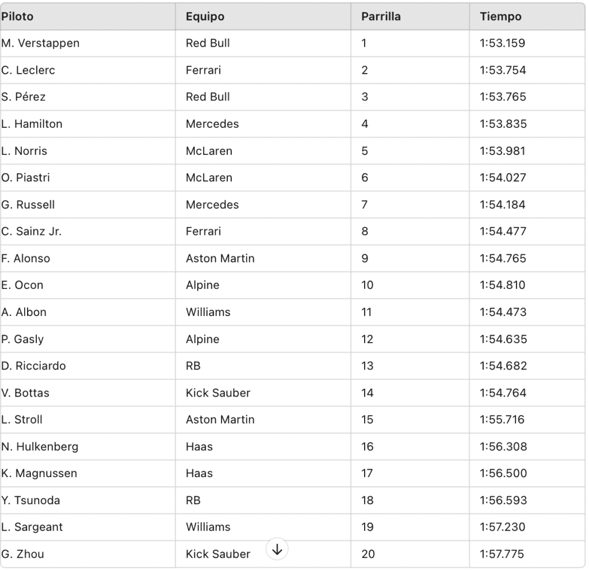Select the C. Leclerc driver cell

pos(28,70)
